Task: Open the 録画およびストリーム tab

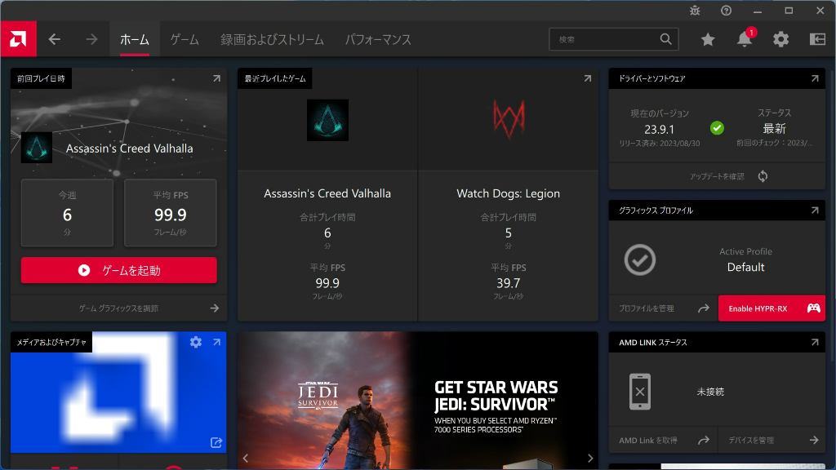Action: (x=272, y=39)
